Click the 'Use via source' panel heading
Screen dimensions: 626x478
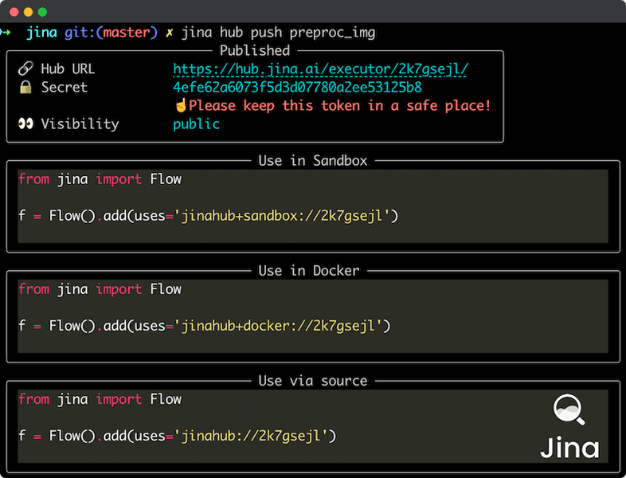pos(312,381)
